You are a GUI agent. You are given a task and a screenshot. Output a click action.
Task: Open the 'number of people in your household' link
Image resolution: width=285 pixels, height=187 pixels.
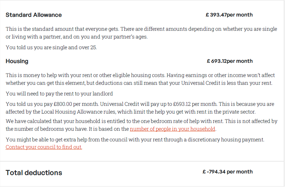click(173, 129)
